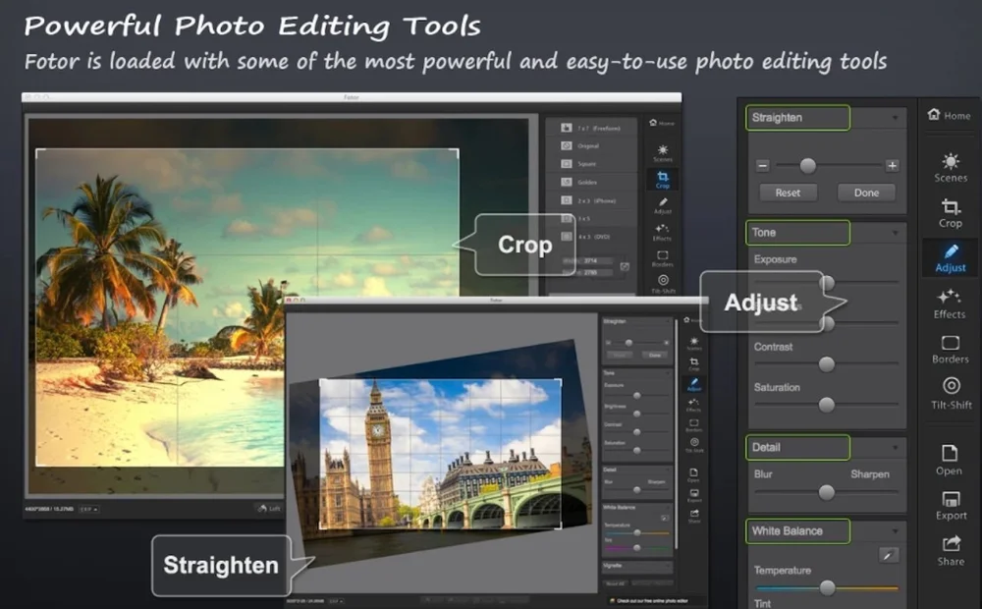Click crop height field showing 2785
The width and height of the screenshot is (982, 609).
598,272
